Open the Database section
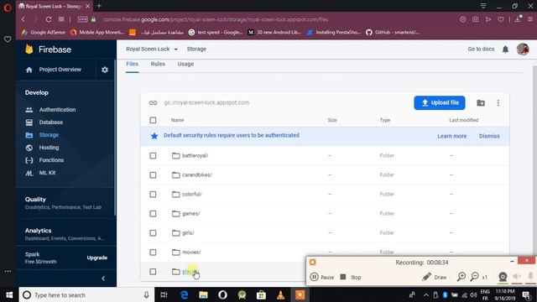Screen dimensions: 537x302 point(50,122)
